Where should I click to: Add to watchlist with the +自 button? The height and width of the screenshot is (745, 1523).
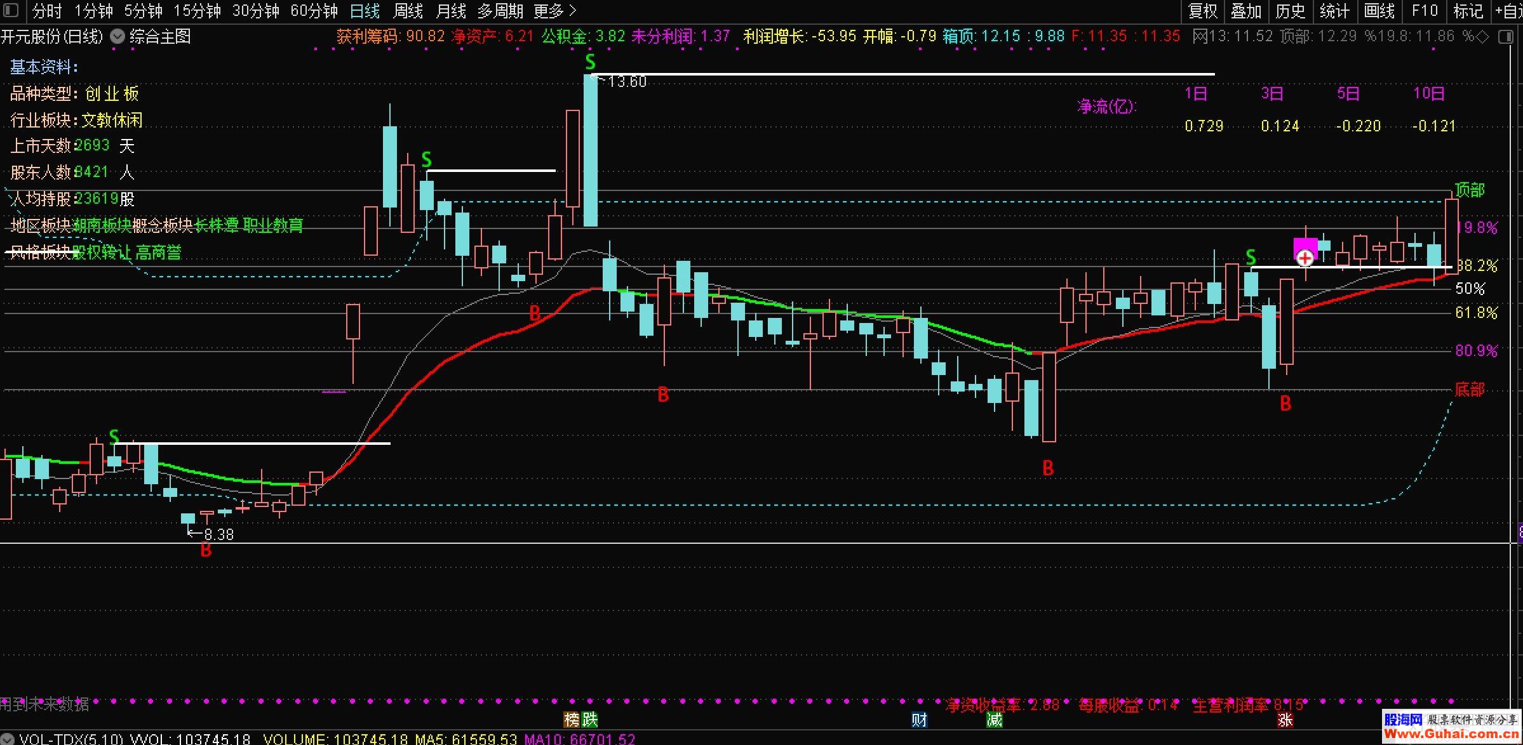pos(1509,11)
